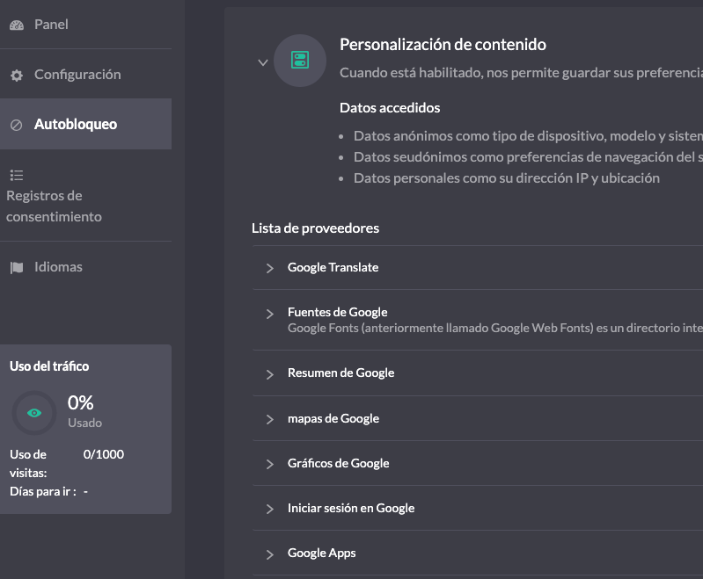This screenshot has width=703, height=579.
Task: Open the Panel menu item
Action: (x=85, y=25)
